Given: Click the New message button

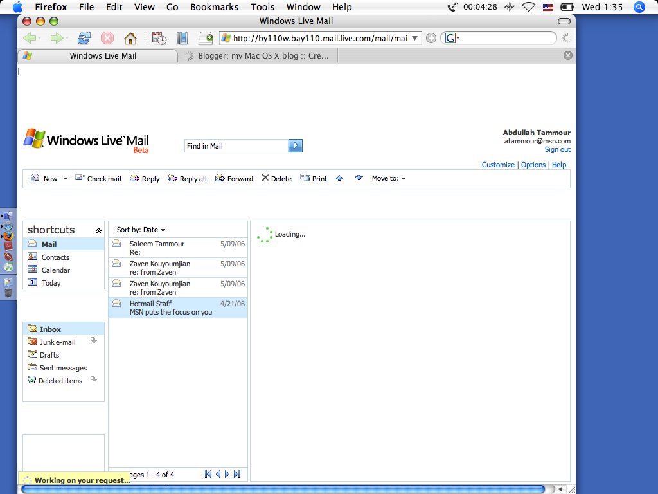Looking at the screenshot, I should click(x=44, y=179).
